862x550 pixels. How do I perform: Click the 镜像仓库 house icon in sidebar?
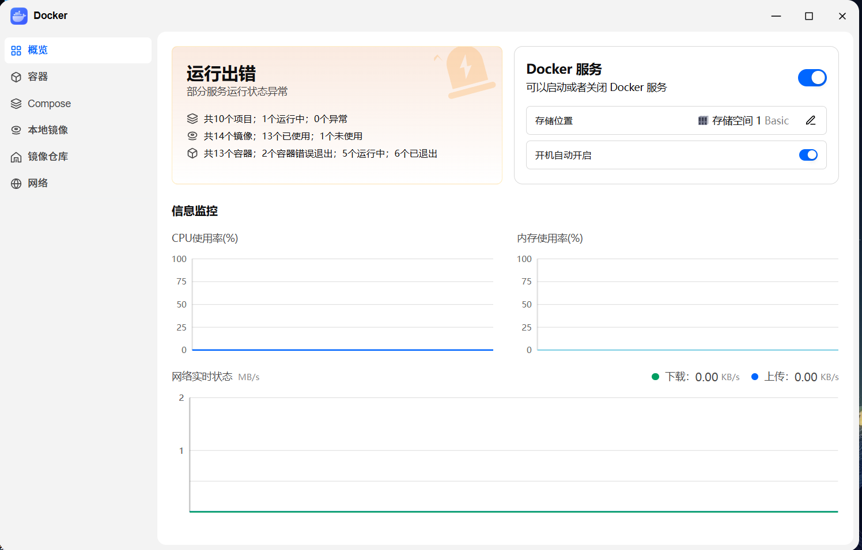coord(16,157)
